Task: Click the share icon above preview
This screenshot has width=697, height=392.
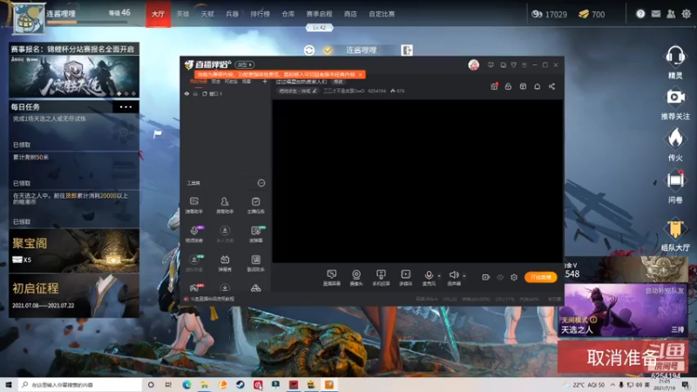Action: [x=552, y=86]
